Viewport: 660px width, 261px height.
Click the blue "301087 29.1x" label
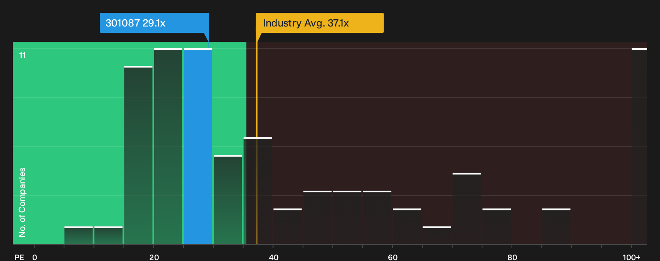point(155,23)
